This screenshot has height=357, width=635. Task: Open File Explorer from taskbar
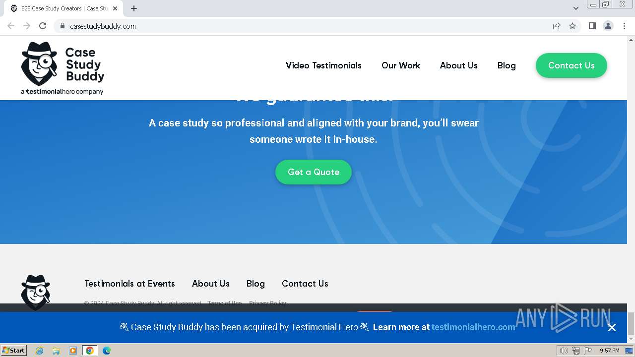[56, 351]
